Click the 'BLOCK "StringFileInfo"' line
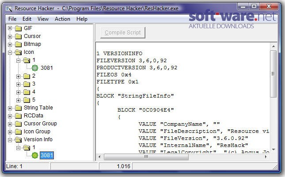Screen dimensions: 285x177 coord(135,96)
